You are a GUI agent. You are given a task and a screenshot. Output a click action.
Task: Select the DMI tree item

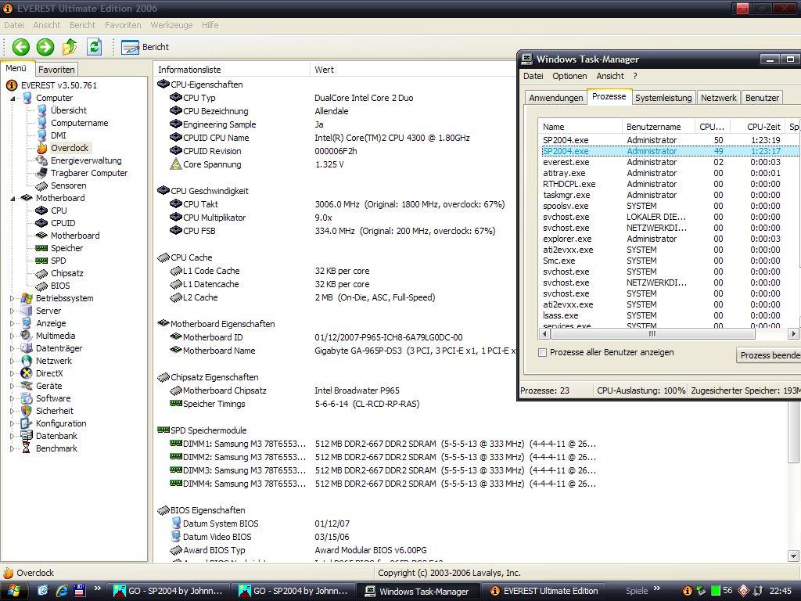58,135
